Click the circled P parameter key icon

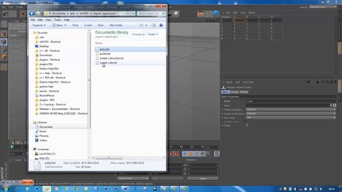tap(203, 154)
